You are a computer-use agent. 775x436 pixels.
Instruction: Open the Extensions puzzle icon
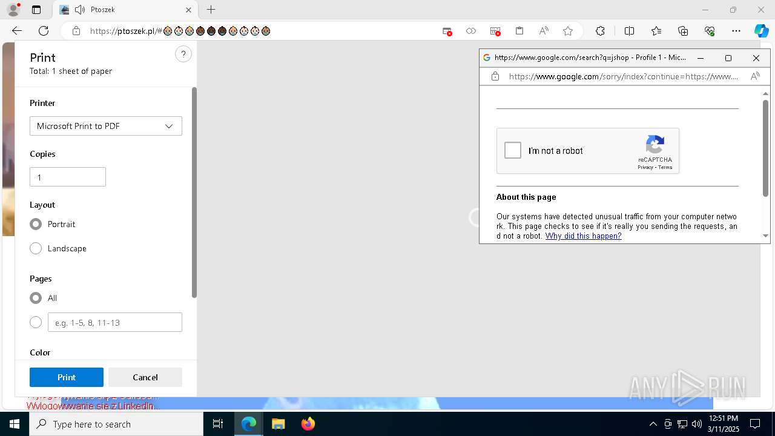point(600,31)
